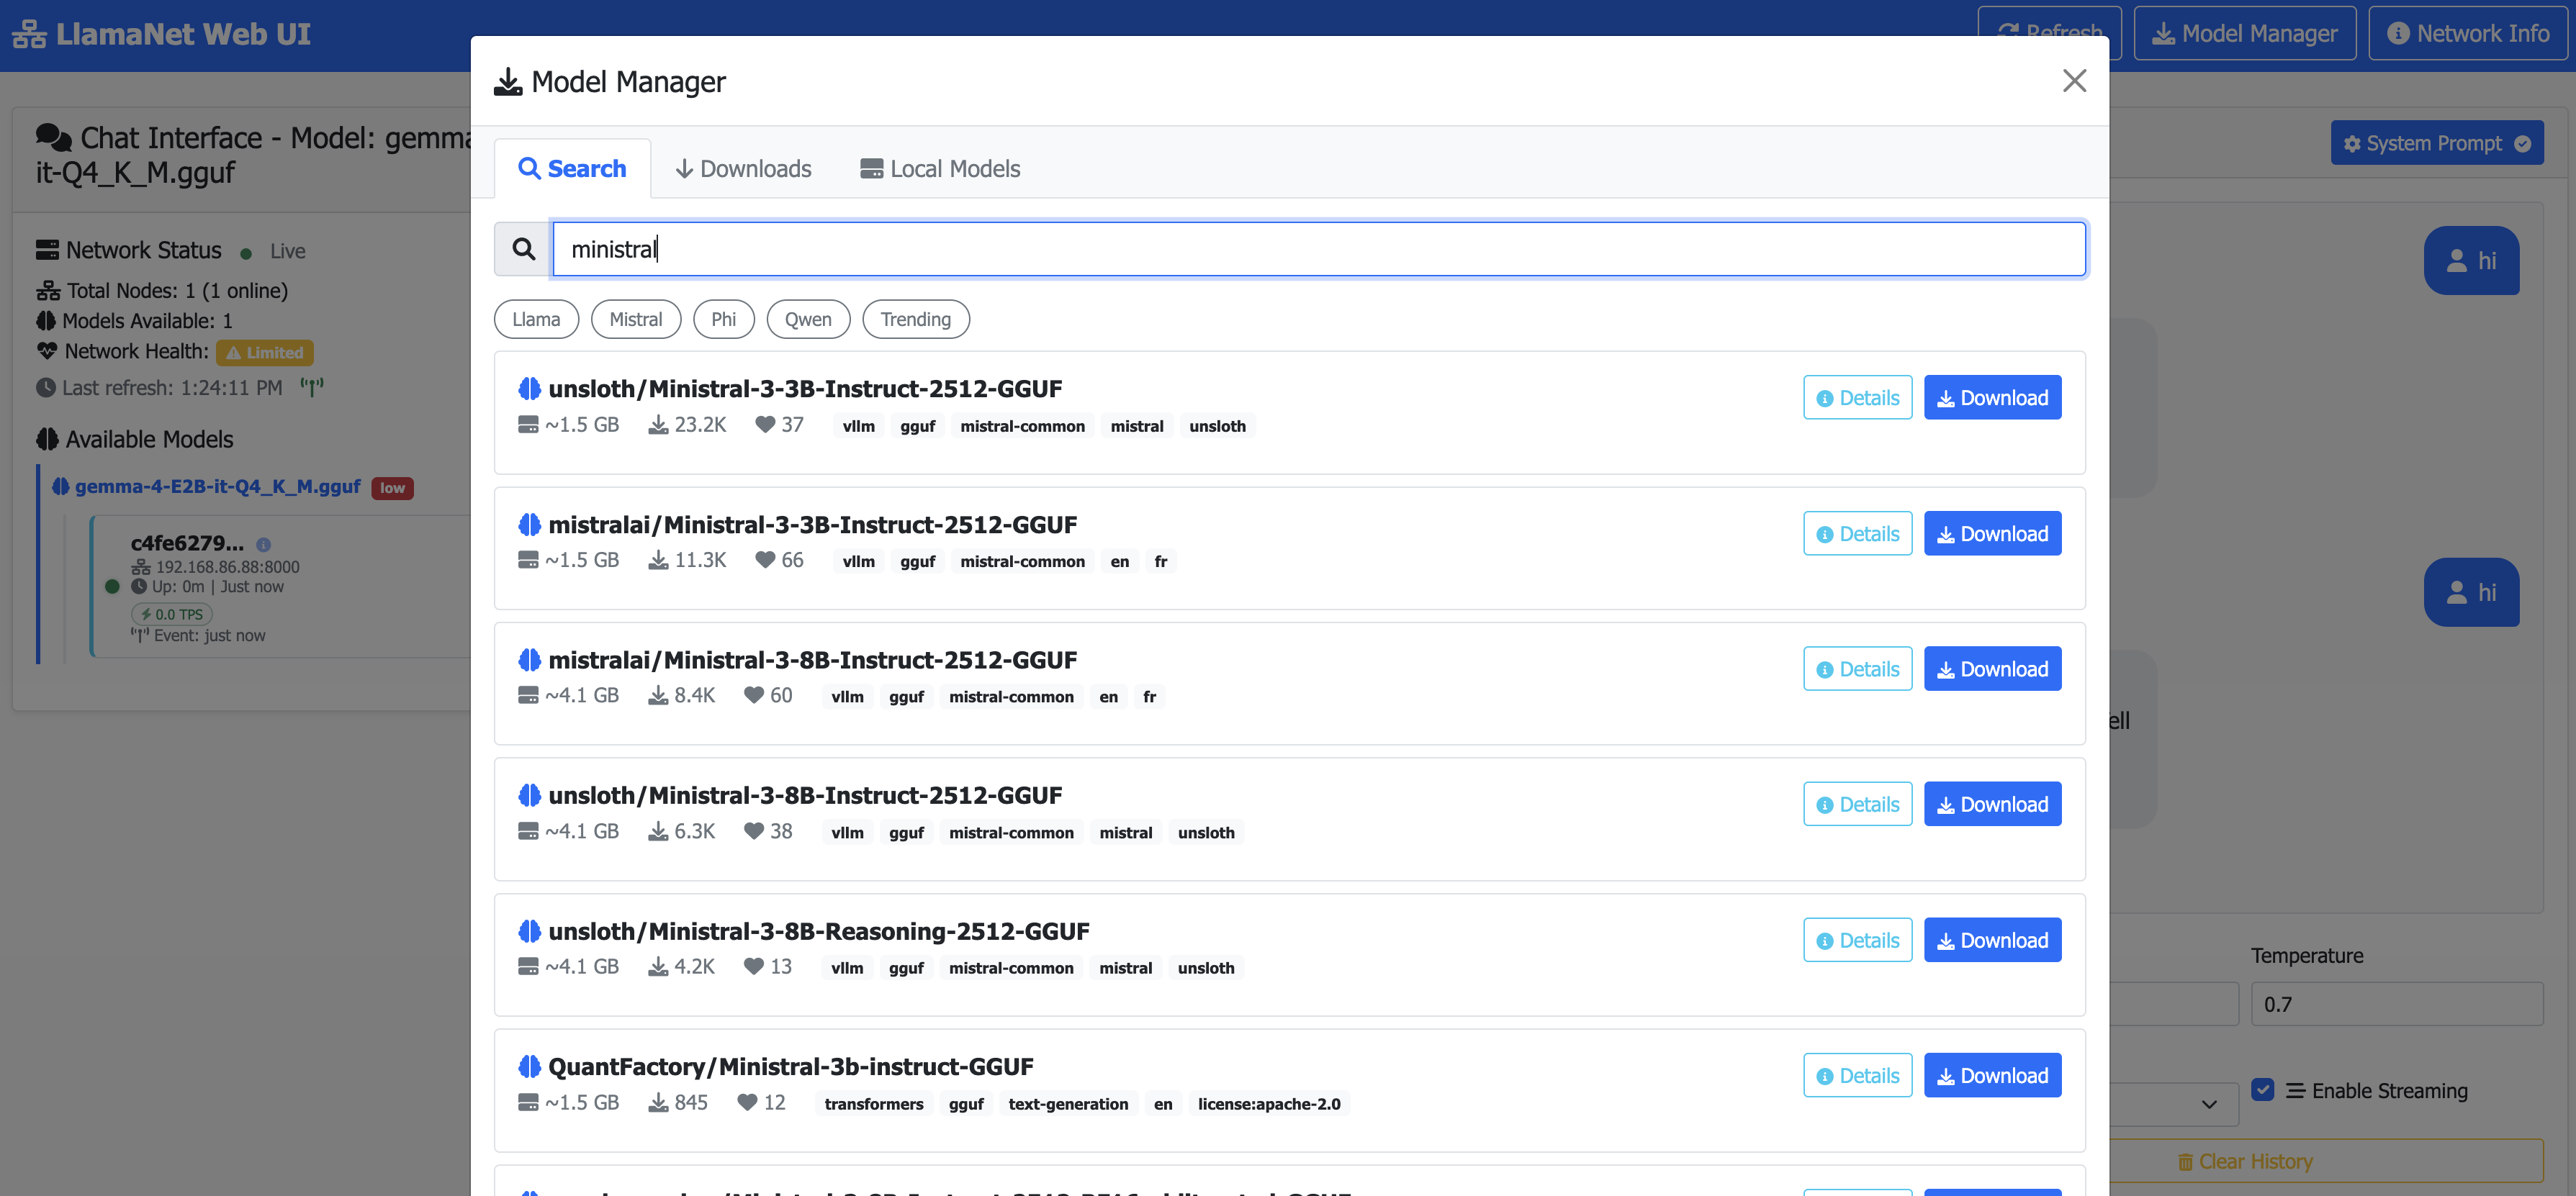2576x1196 pixels.
Task: Download unsloth/Ministral-3-8B-Instruct-2512-GGUF
Action: click(1992, 805)
